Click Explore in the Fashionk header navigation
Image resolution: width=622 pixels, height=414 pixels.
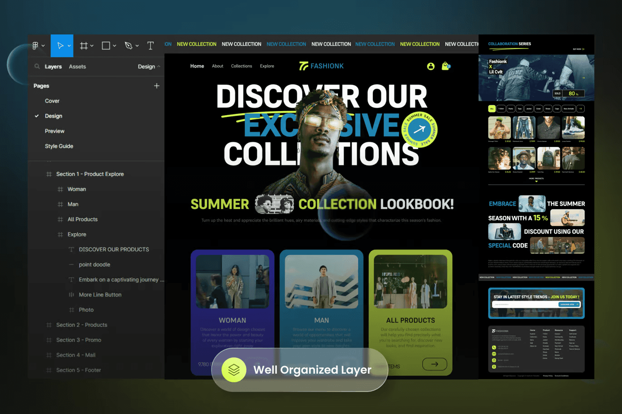(267, 66)
